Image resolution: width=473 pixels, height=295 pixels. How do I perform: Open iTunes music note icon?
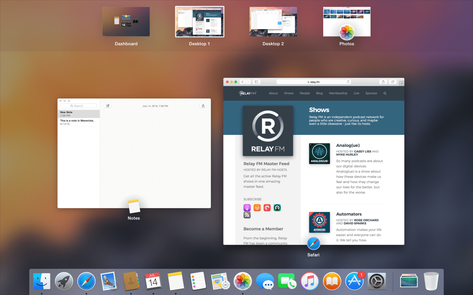[x=310, y=281]
